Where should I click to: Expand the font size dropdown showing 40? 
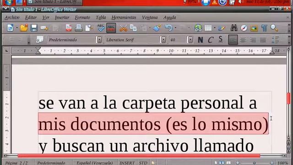tap(190, 40)
